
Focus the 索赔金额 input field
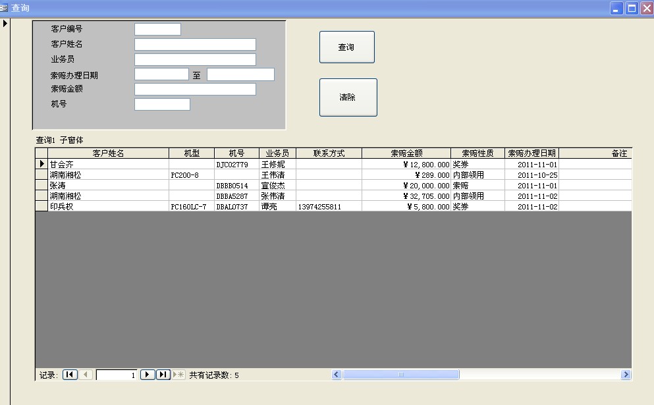pos(195,90)
